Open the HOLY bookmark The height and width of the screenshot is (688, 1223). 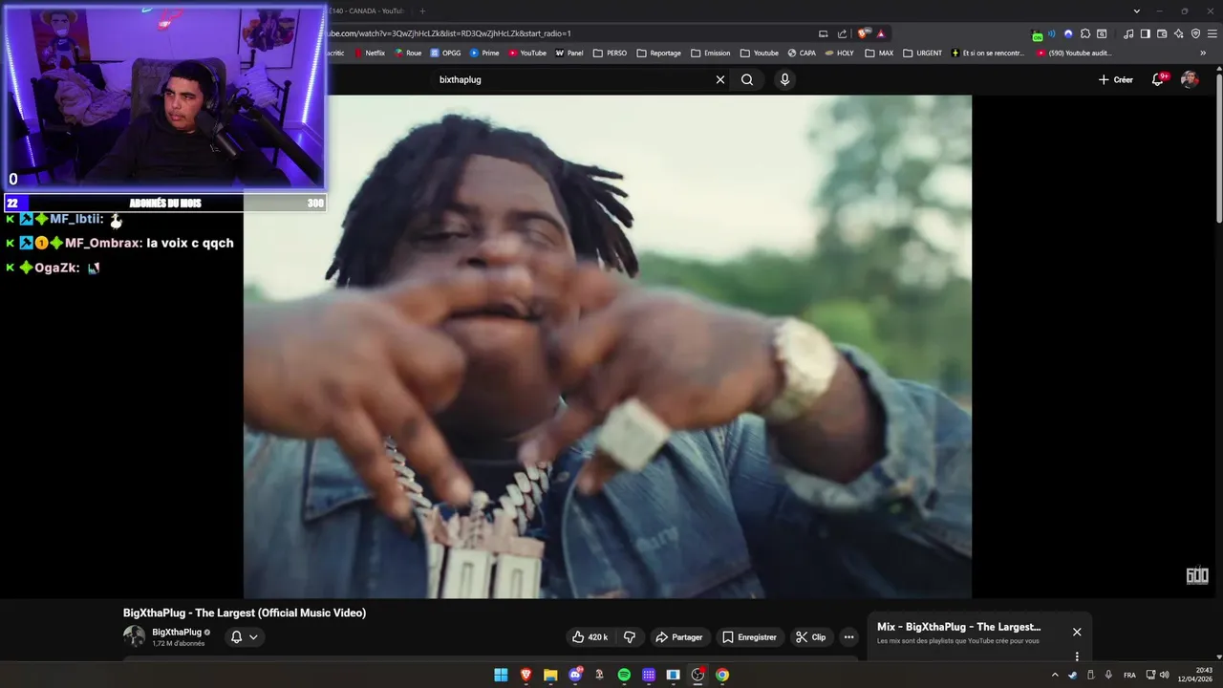(x=840, y=54)
